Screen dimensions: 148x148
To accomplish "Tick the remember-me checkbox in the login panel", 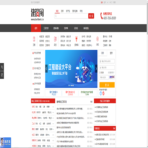I will point(100,72).
